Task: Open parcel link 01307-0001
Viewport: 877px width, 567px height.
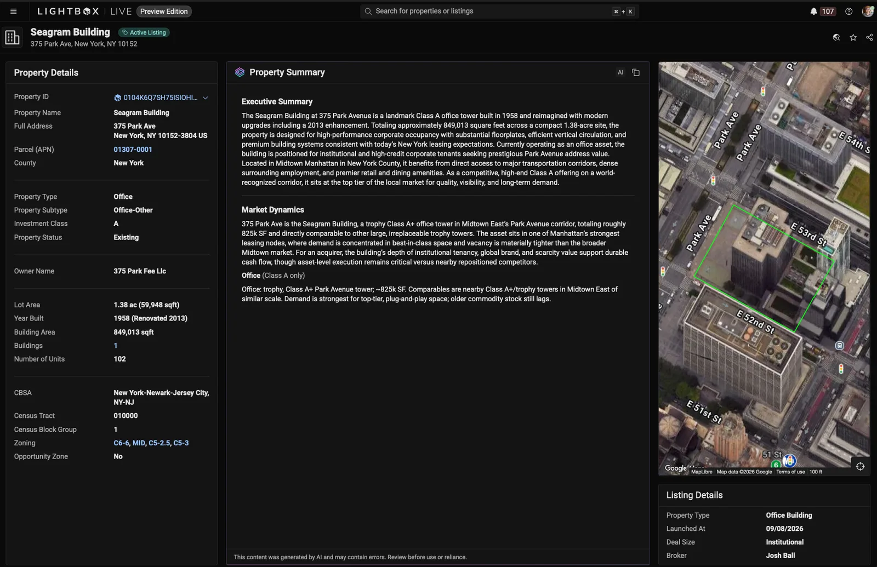Action: click(133, 149)
